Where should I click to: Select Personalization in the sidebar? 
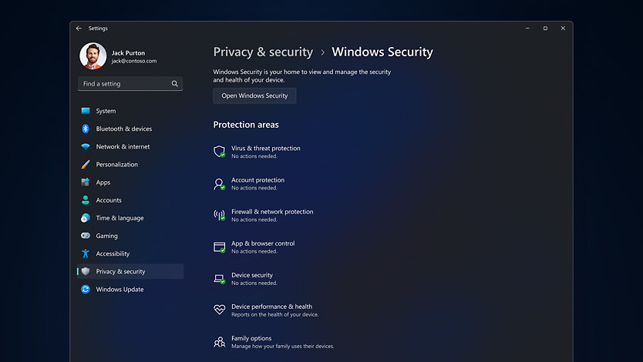click(116, 164)
